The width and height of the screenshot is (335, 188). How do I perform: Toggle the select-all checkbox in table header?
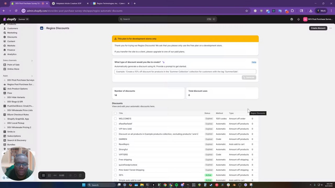(115, 113)
